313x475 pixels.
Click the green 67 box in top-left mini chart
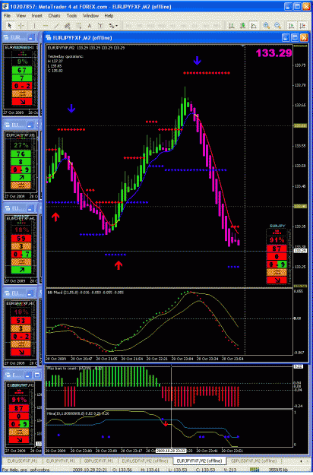(x=22, y=70)
